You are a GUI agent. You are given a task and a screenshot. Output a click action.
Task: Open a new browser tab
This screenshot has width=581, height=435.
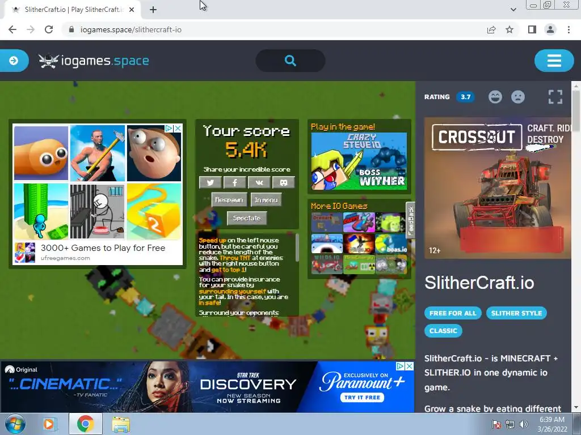[153, 10]
